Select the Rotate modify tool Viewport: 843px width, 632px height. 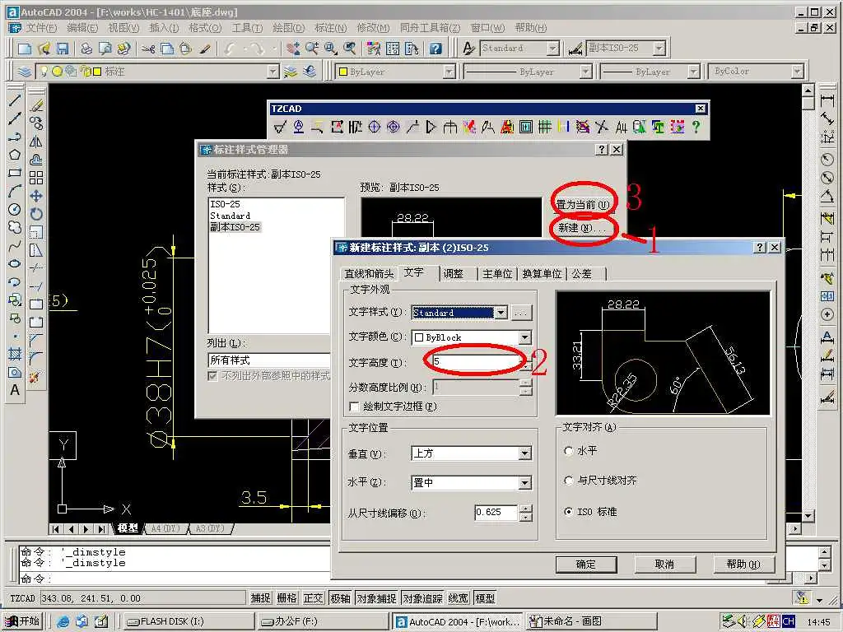[x=36, y=214]
